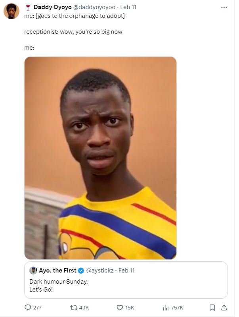Open the @aystickz handle
The width and height of the screenshot is (239, 317).
point(99,271)
